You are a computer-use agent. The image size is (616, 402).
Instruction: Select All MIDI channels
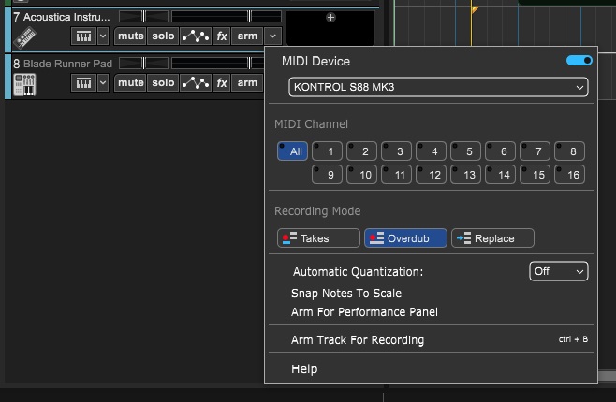(292, 151)
